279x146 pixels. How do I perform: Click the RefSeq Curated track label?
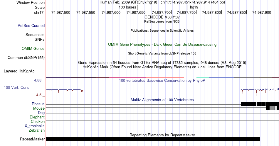(x=31, y=26)
